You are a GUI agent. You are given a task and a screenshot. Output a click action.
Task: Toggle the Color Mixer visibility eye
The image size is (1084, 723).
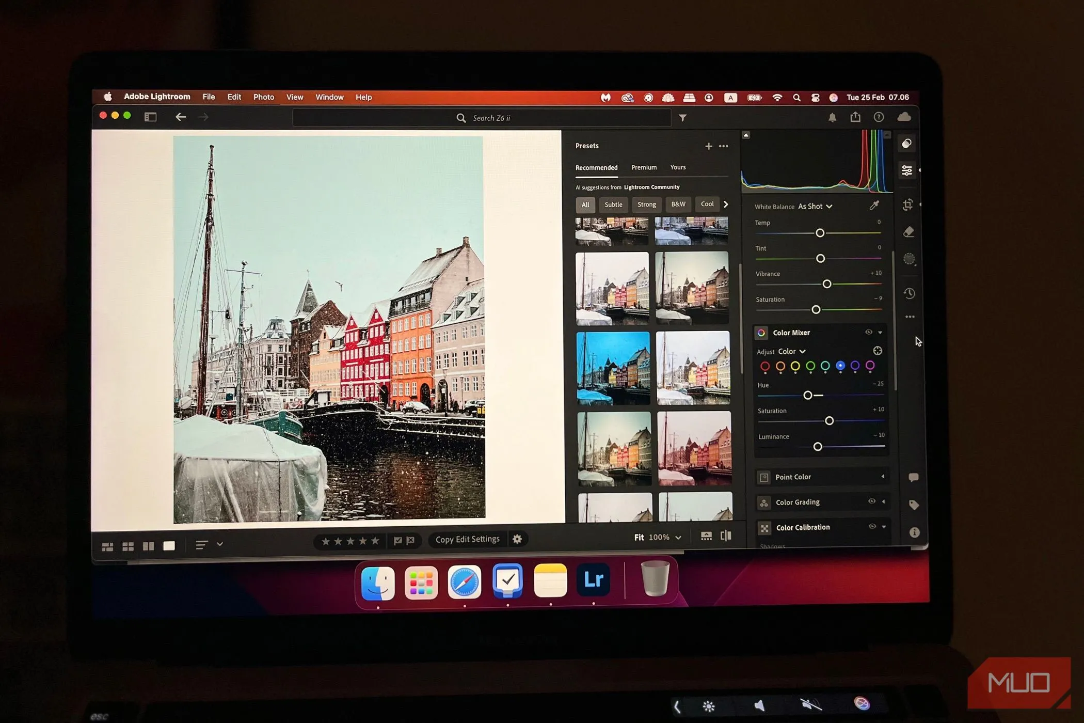tap(868, 332)
